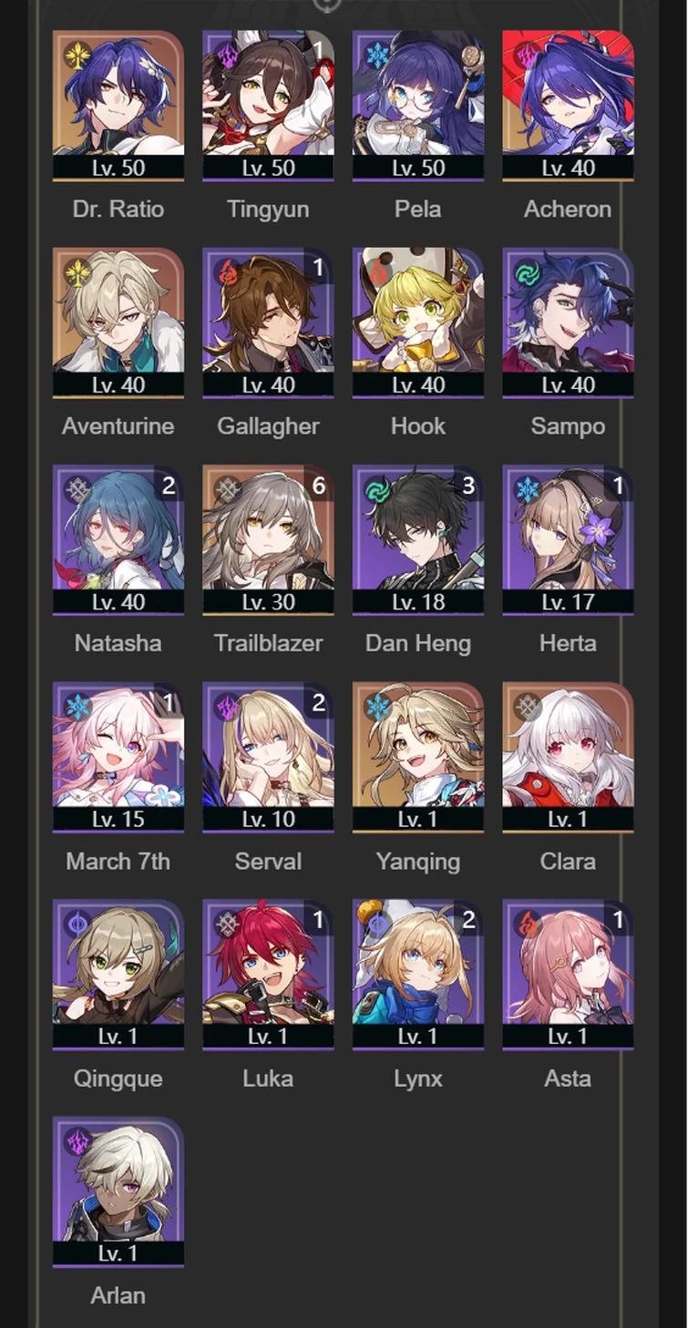Click Pela's ice element icon
The width and height of the screenshot is (688, 1328).
click(375, 55)
